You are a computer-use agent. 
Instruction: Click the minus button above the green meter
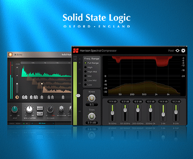(75, 59)
